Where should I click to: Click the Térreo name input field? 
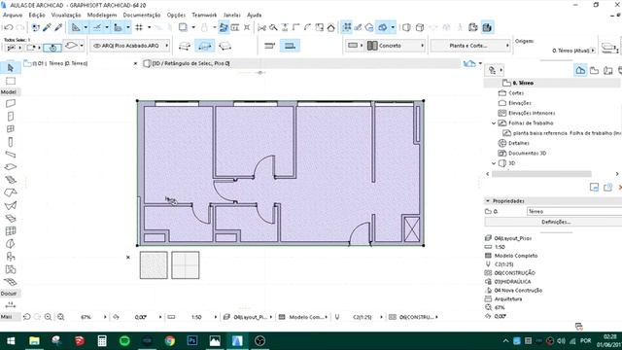(x=574, y=212)
